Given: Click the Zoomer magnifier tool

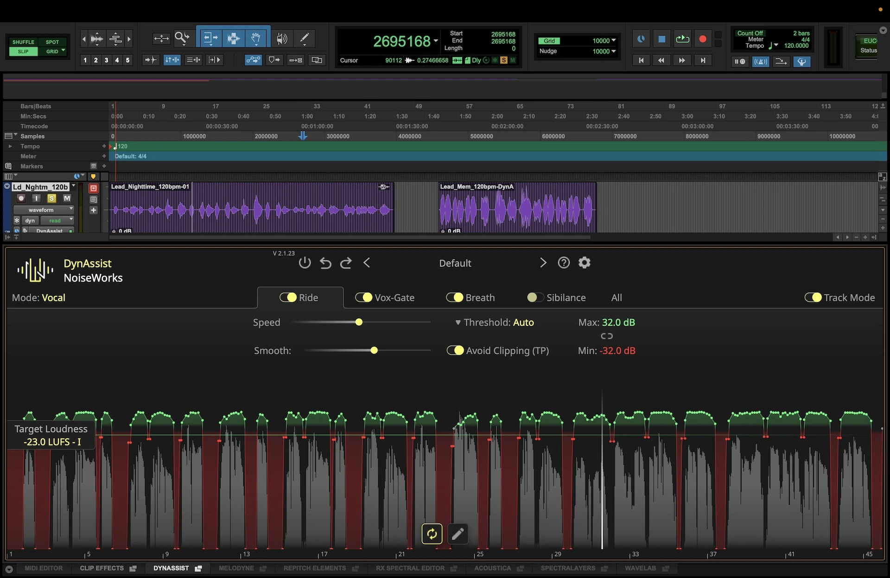Looking at the screenshot, I should point(182,38).
